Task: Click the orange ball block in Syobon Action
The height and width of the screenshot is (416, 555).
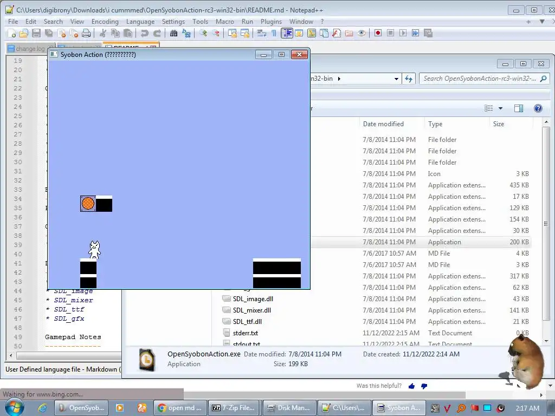Action: 88,204
